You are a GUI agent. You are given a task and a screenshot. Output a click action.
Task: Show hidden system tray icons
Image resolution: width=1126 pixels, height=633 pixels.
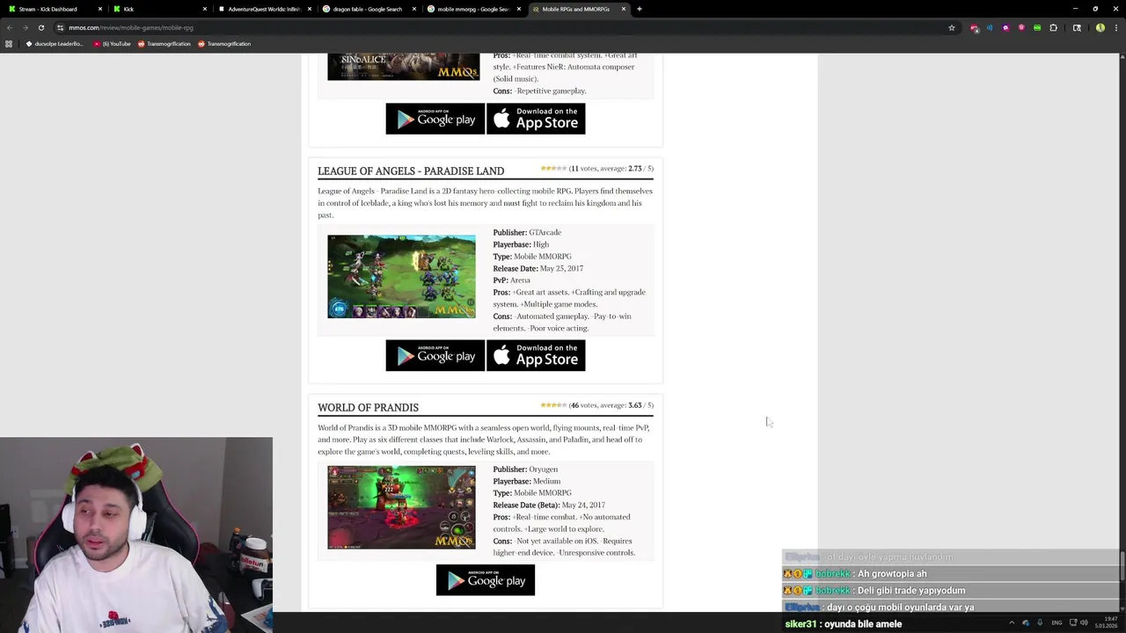point(1011,622)
